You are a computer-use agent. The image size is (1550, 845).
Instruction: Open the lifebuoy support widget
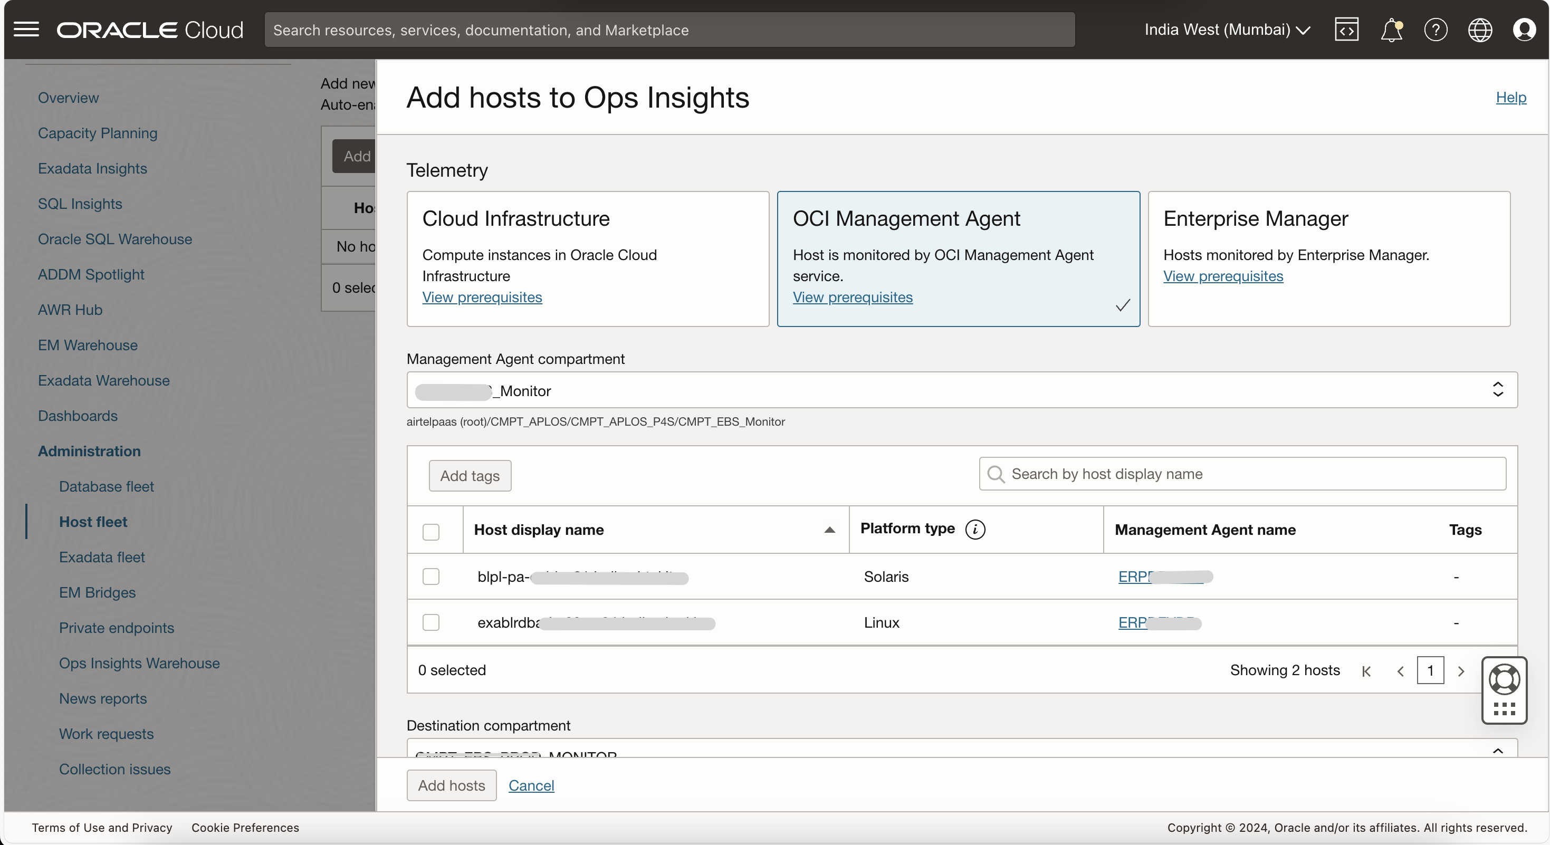[1504, 679]
